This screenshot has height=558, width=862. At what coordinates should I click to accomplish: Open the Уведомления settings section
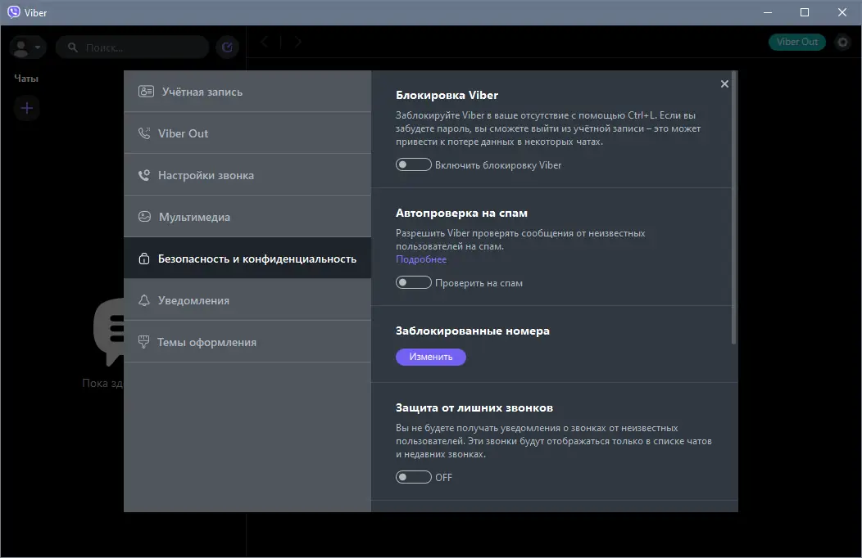247,300
